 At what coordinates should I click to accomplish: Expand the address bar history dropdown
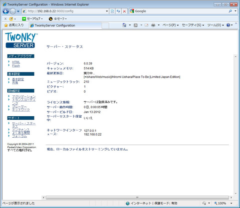107,11
